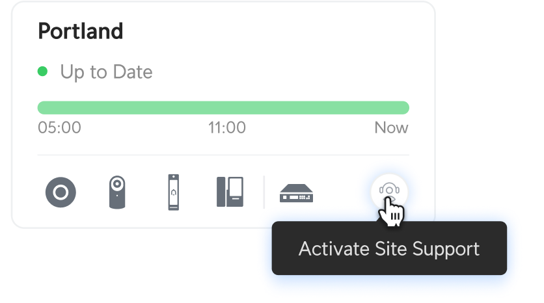Open the Portland site title

[x=81, y=31]
